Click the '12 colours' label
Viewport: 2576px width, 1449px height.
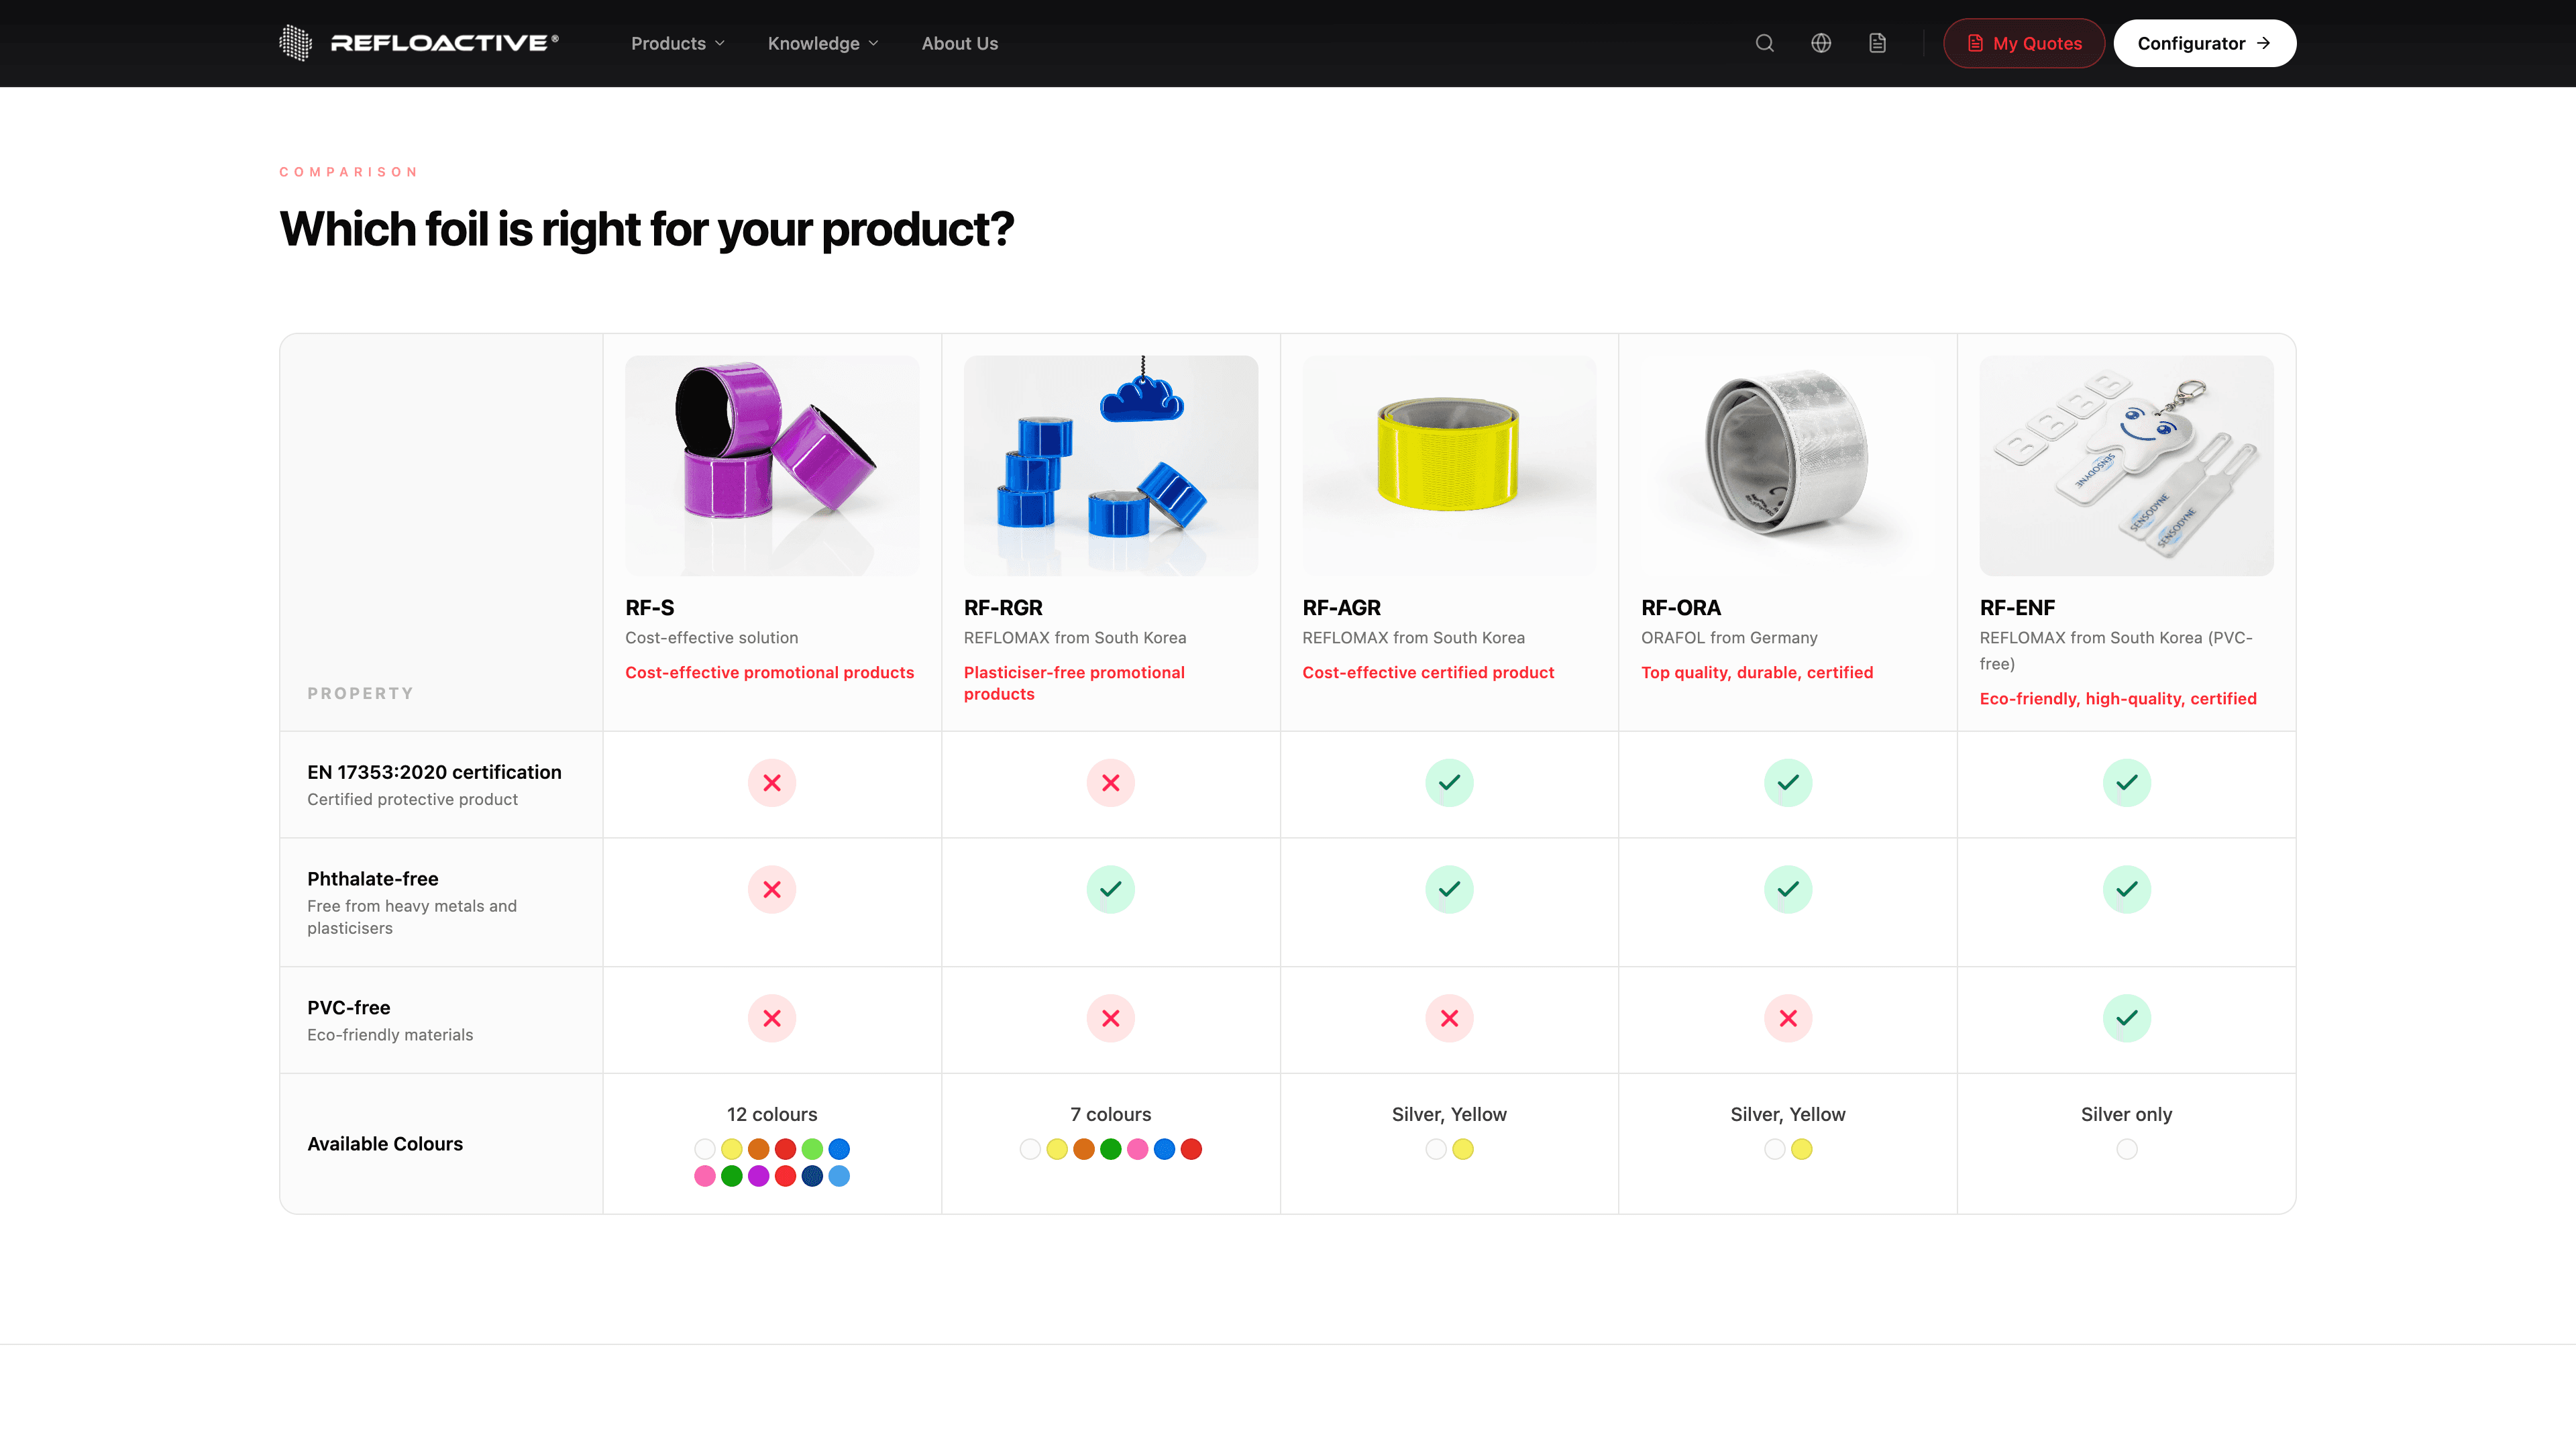[772, 1115]
